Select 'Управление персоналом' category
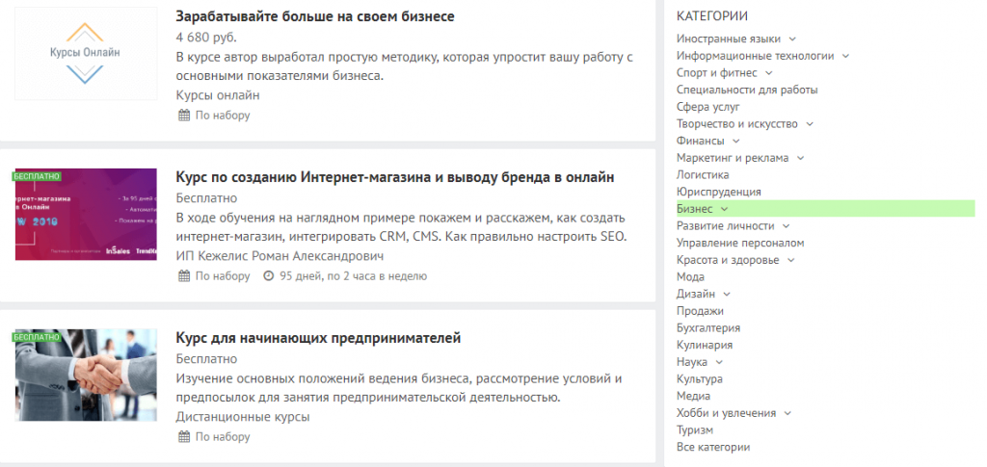This screenshot has height=467, width=987. [x=740, y=244]
